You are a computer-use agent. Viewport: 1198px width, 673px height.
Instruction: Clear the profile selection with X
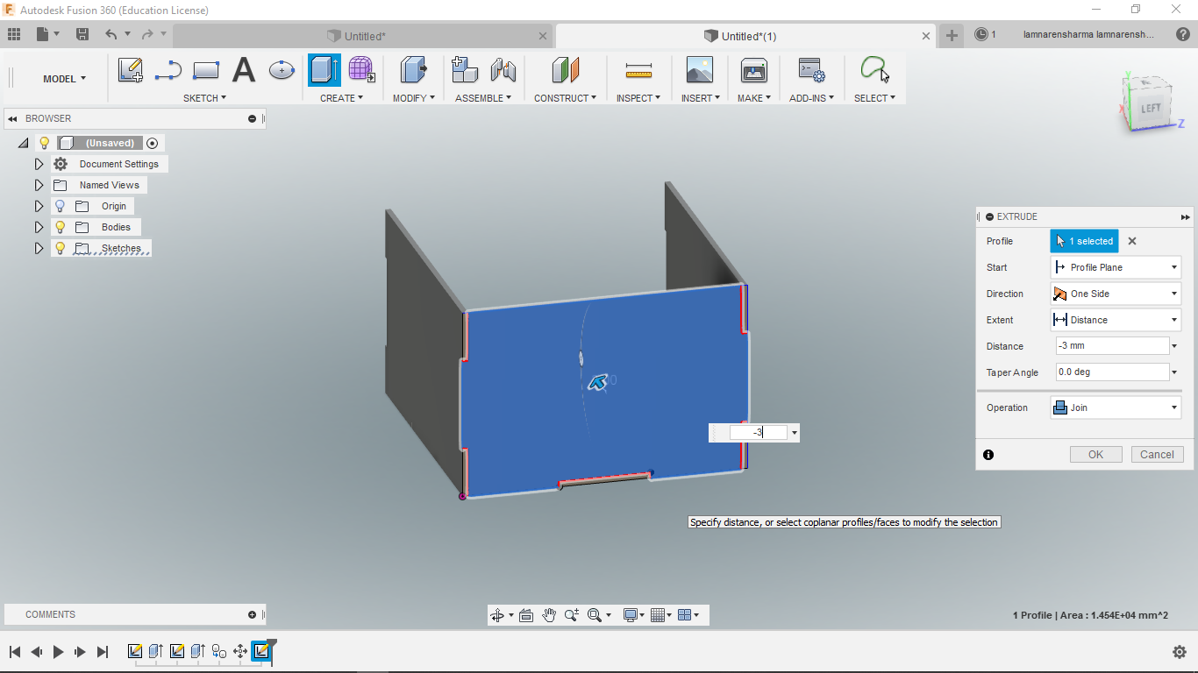coord(1132,241)
